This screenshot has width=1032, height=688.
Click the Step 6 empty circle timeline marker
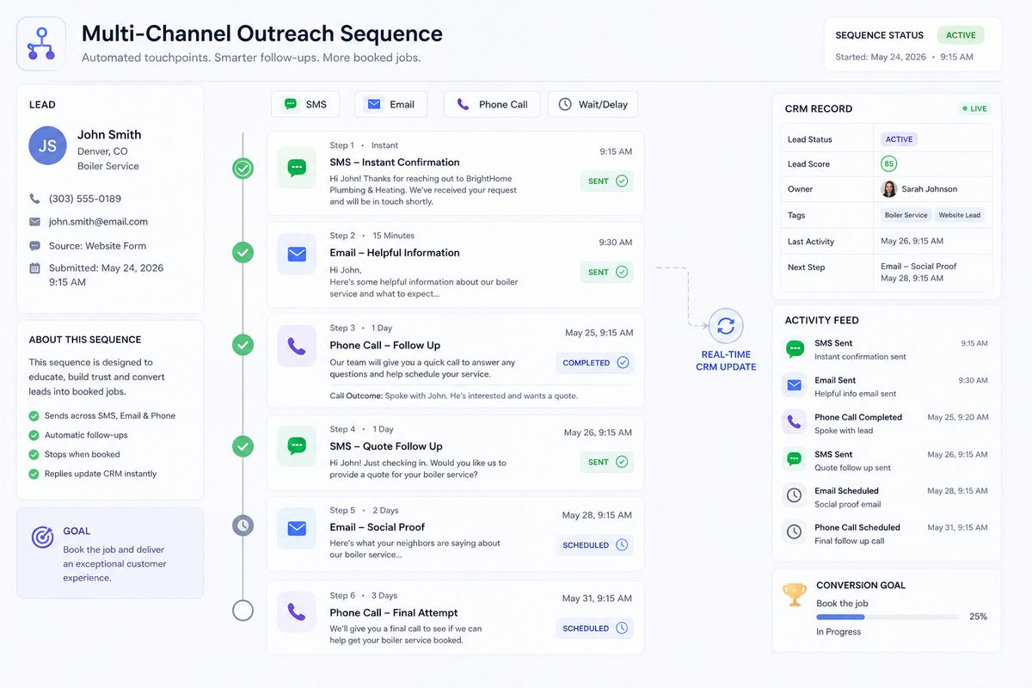tap(243, 611)
